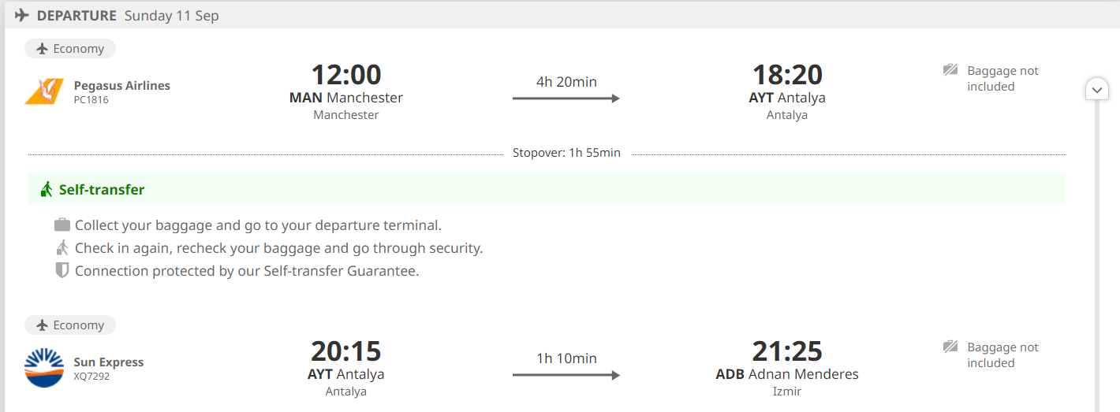Image resolution: width=1120 pixels, height=412 pixels.
Task: Expand flight details using the chevron button
Action: (1096, 90)
